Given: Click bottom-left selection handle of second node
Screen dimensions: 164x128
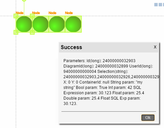Looking at the screenshot, I should (32, 32).
